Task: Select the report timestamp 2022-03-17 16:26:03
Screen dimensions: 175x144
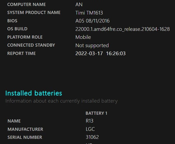Action: [100, 54]
